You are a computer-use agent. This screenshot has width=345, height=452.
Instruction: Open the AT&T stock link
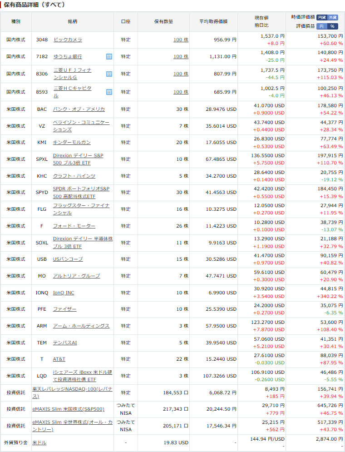click(59, 359)
